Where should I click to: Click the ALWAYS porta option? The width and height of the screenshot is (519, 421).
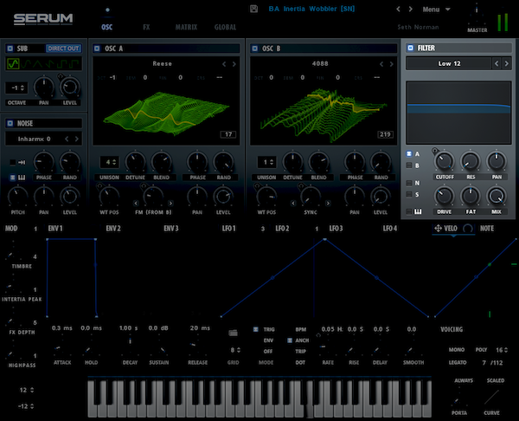(x=464, y=380)
